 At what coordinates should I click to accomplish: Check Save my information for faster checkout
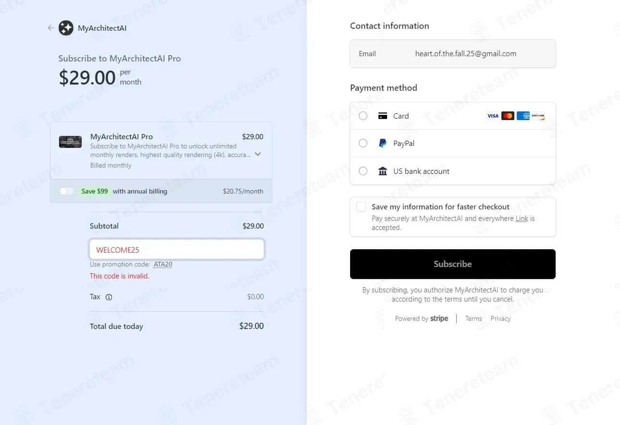(361, 206)
